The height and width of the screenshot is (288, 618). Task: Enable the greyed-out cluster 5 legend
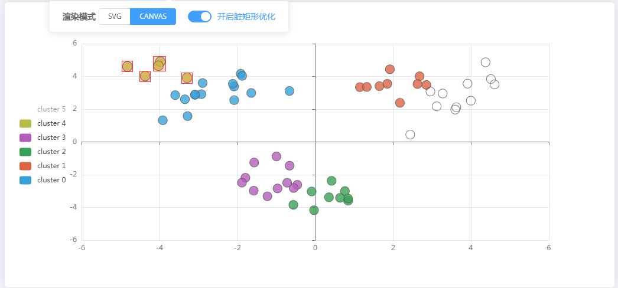pos(51,109)
